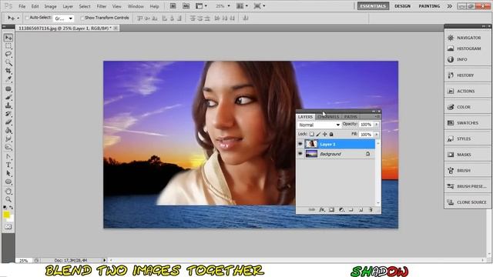Click the Add layer style fx icon
This screenshot has height=277, width=493.
(x=322, y=209)
